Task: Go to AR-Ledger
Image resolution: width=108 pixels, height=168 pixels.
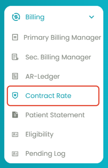Action: (43, 77)
